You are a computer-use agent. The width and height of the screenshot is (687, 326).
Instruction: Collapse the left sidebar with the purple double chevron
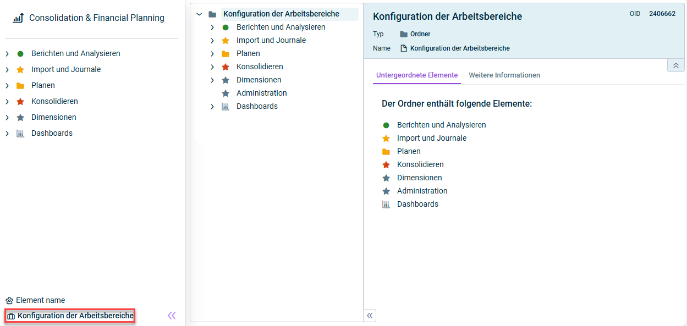pyautogui.click(x=172, y=316)
